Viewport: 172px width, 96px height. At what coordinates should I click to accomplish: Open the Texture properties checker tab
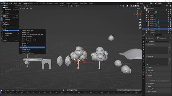[144, 78]
